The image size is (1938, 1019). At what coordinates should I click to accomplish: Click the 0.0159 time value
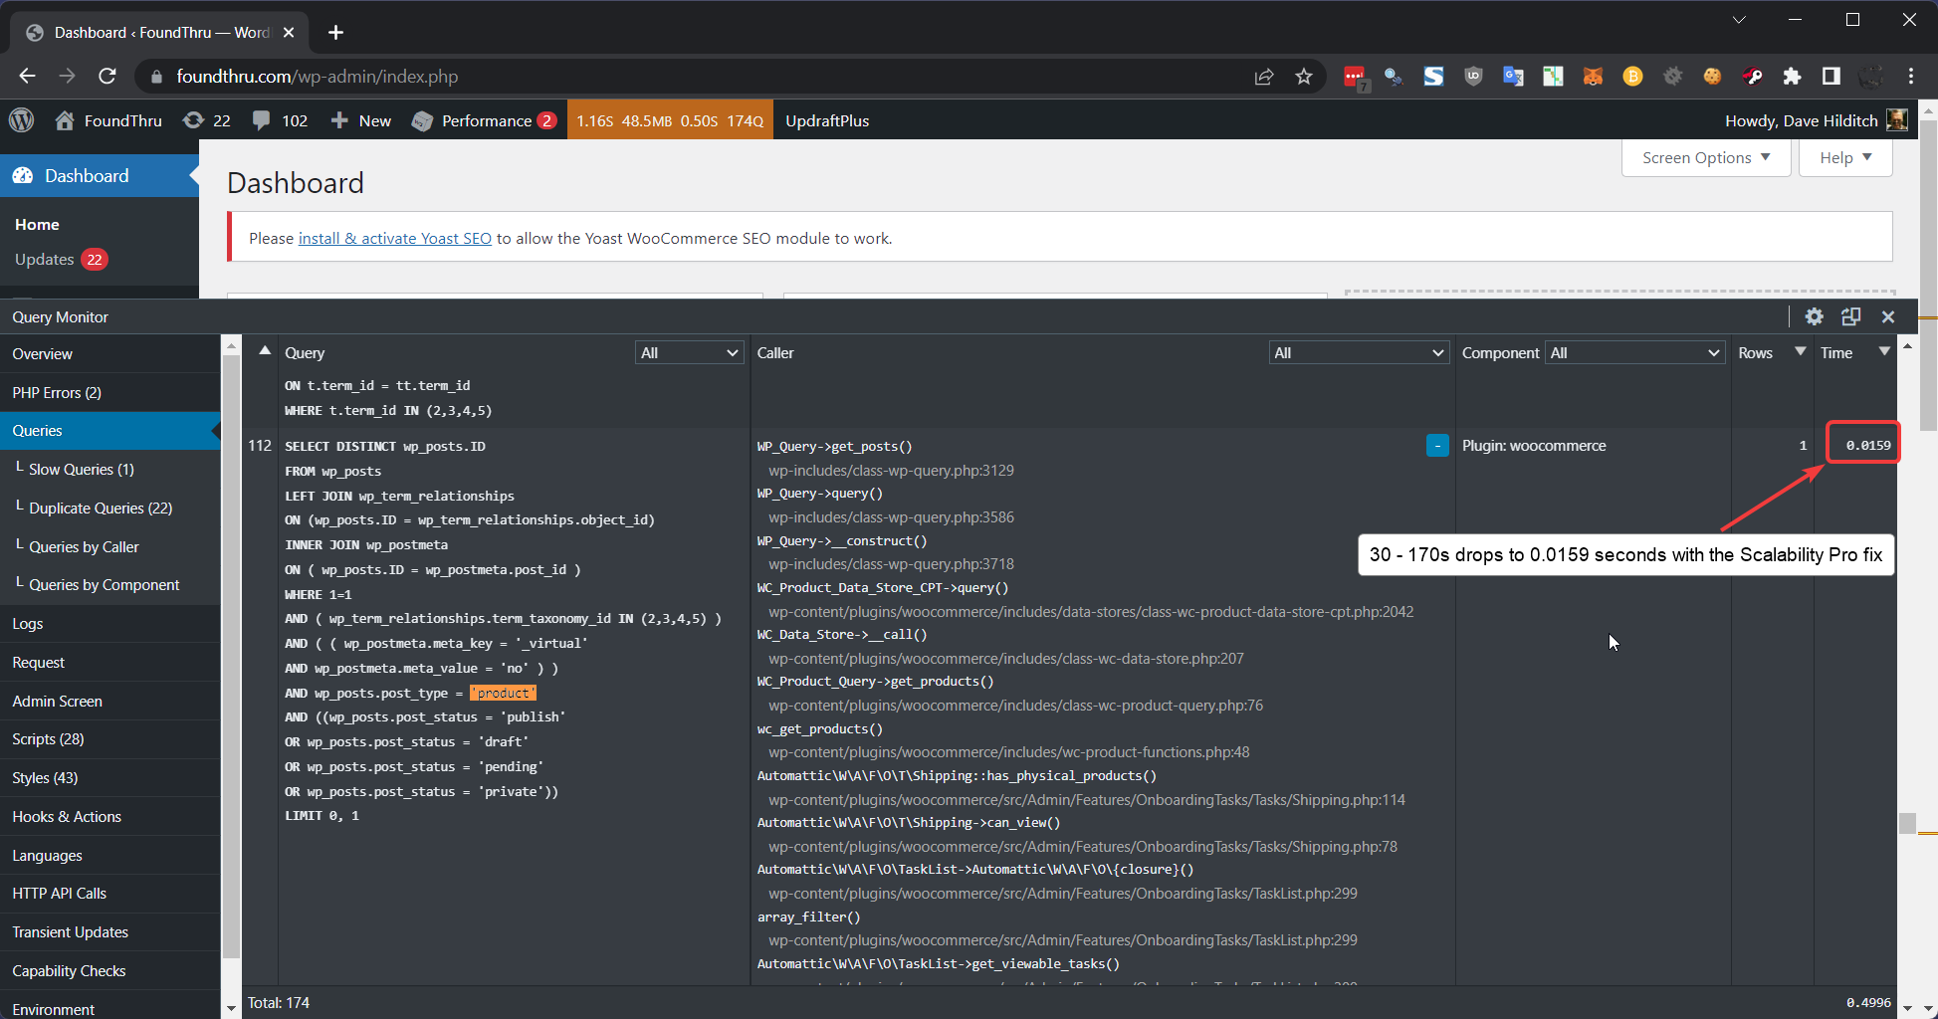click(1867, 446)
